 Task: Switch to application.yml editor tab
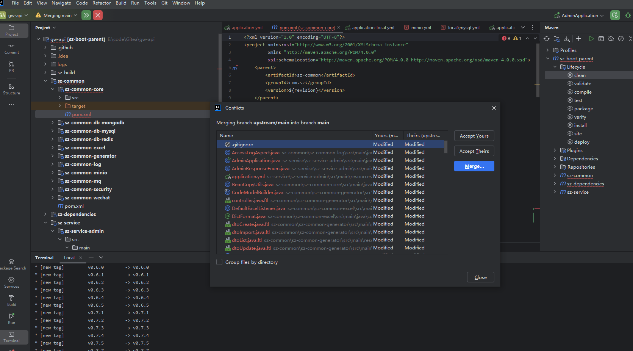click(x=244, y=28)
